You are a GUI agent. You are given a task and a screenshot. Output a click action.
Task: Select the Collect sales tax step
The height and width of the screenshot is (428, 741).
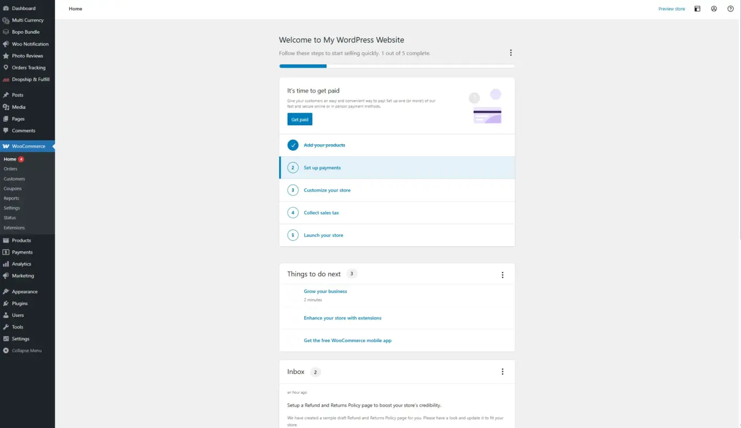(397, 212)
